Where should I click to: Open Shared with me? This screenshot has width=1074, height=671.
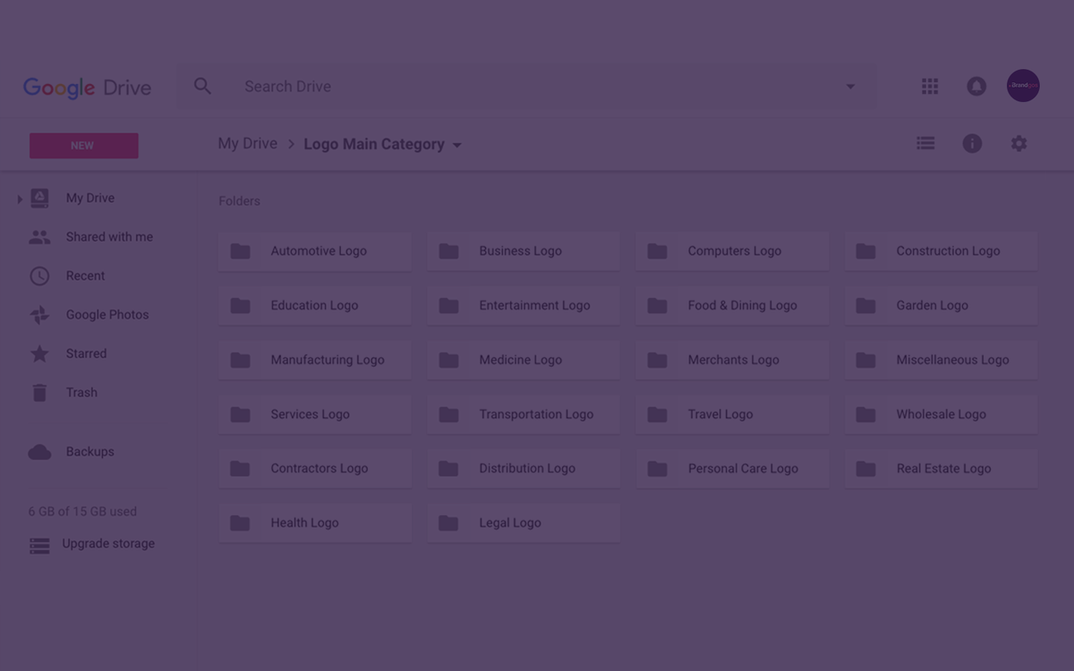[109, 237]
